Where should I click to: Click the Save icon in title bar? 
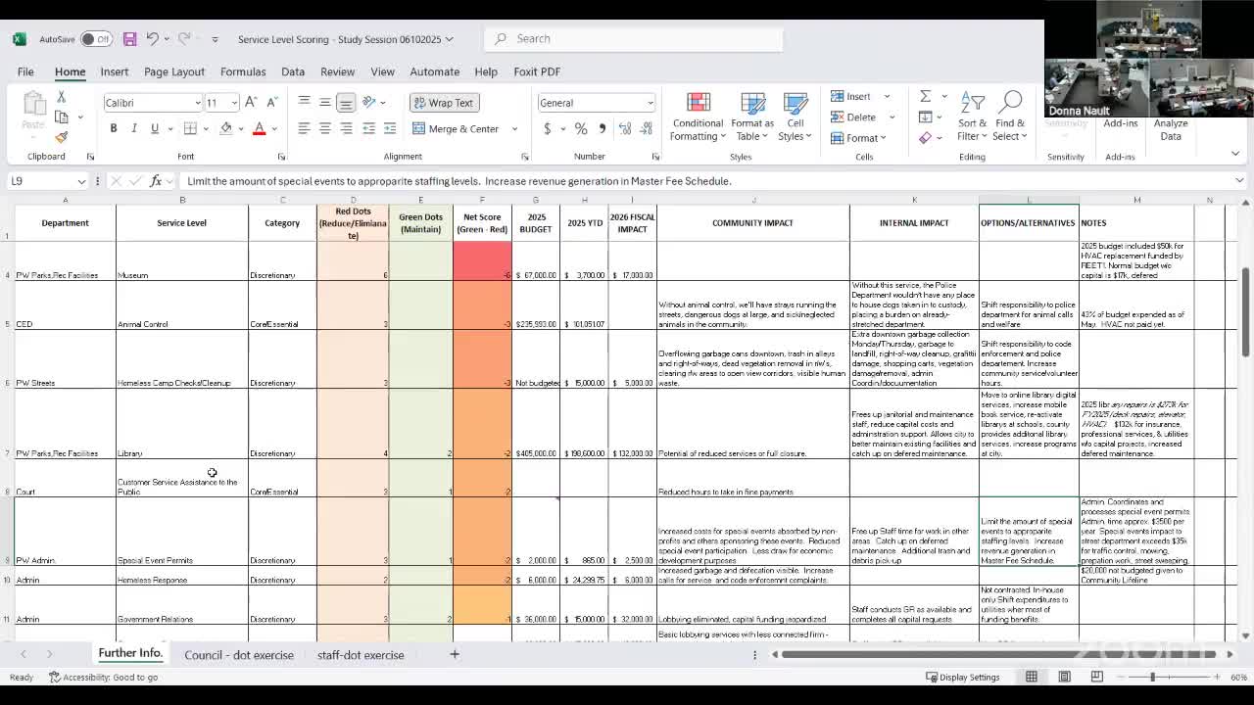point(129,39)
